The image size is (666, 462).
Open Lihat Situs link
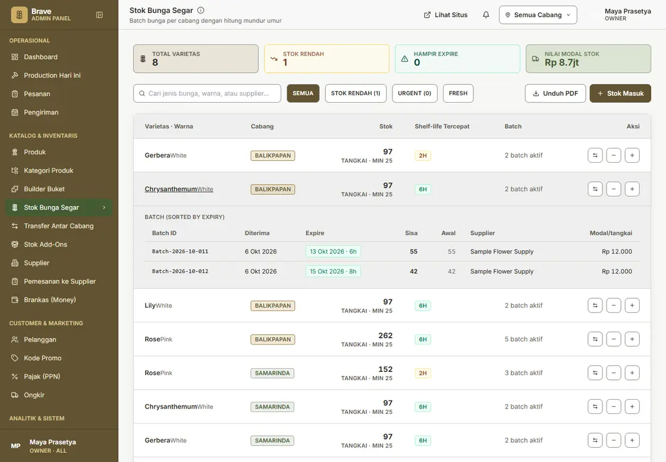click(445, 15)
